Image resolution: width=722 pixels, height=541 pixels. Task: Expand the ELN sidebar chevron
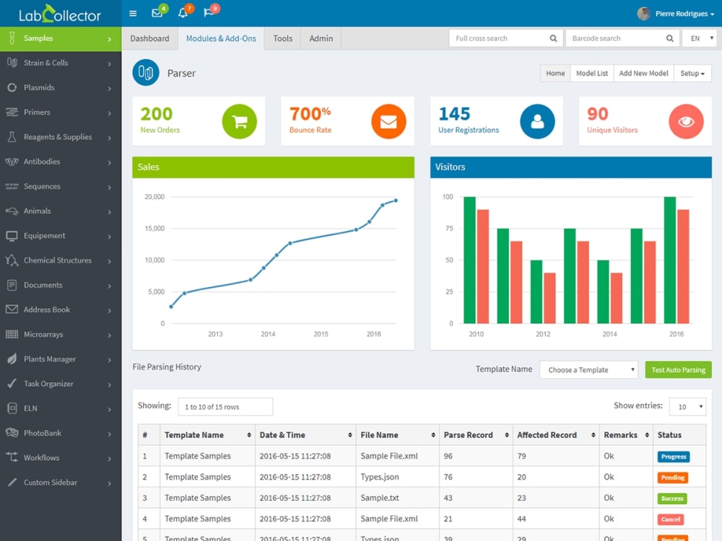[x=110, y=409]
